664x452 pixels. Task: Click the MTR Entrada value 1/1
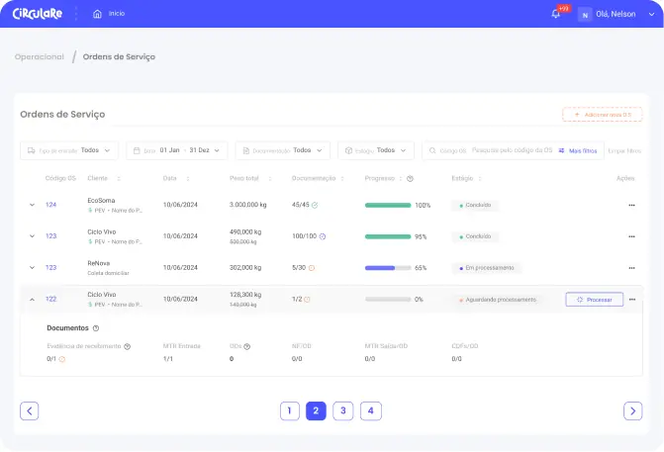[168, 359]
